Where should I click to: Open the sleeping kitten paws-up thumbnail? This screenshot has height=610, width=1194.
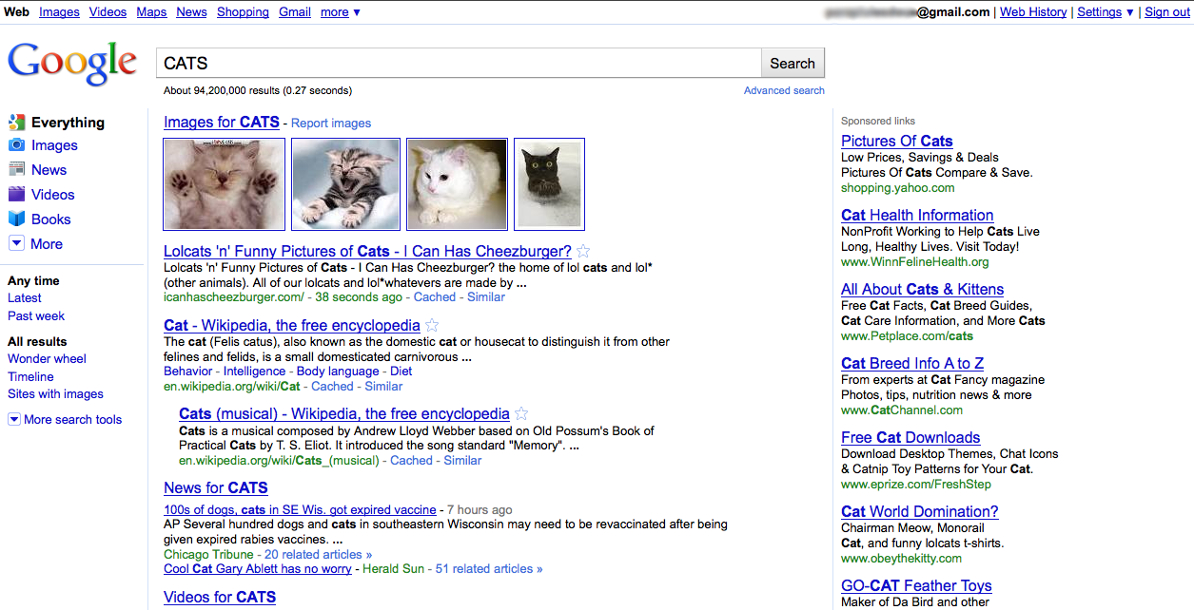(224, 184)
